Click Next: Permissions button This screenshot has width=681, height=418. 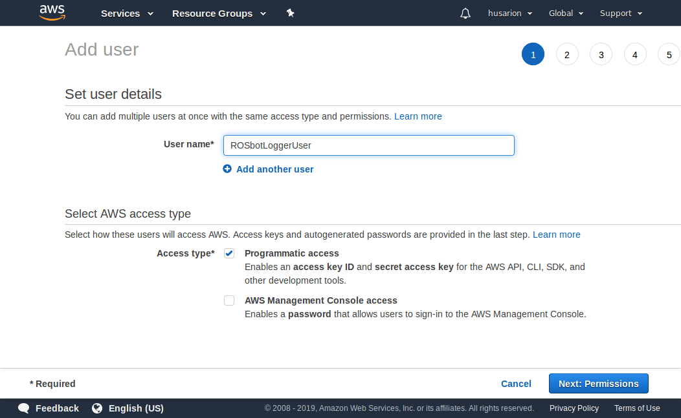tap(599, 384)
